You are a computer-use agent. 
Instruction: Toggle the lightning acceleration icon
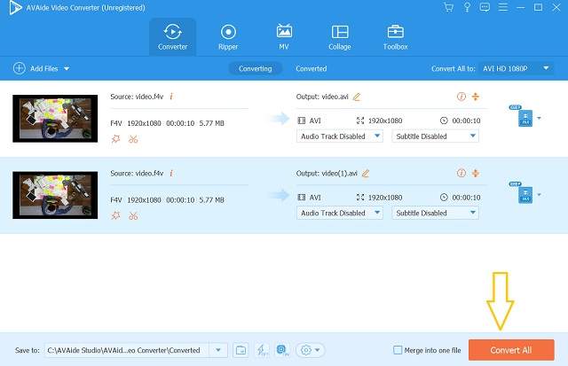pos(262,350)
